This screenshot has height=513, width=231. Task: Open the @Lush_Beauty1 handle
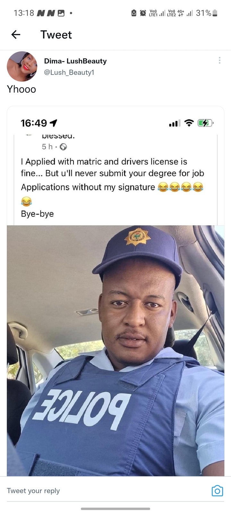click(69, 72)
